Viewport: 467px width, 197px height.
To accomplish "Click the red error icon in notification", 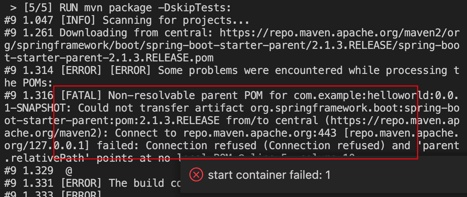I will [196, 174].
